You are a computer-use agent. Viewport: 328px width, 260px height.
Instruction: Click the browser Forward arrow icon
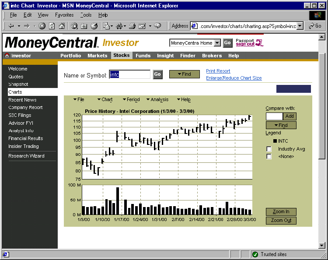pos(27,26)
